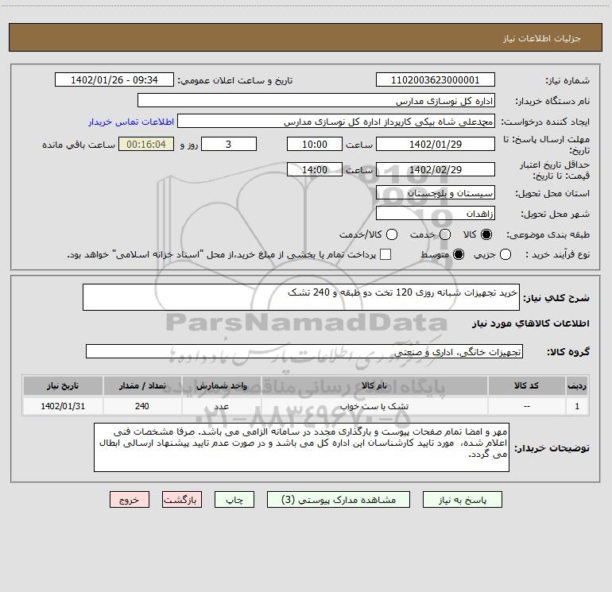Screen dimensions: 612x592
Task: Click the نام کالا column header
Action: [x=374, y=386]
